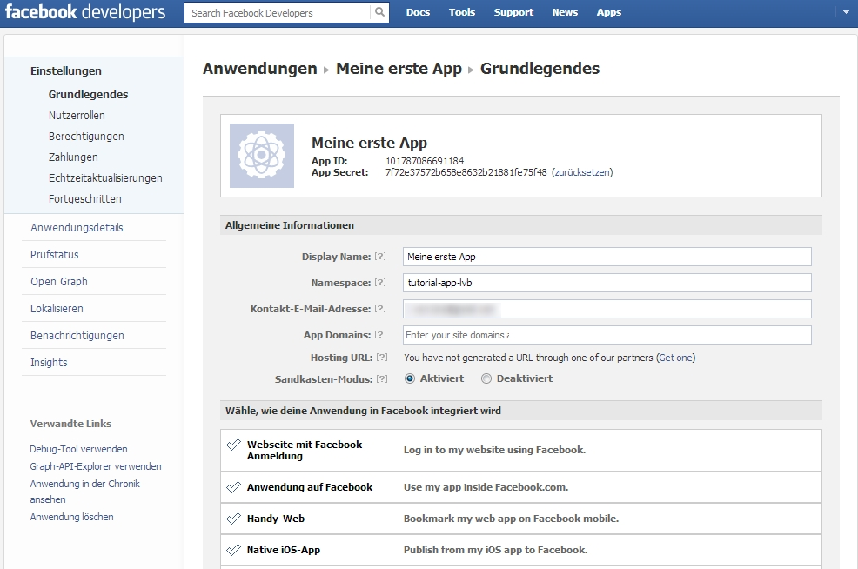Screen dimensions: 858x569
Task: Expand the Handy-Web section
Action: (521, 519)
